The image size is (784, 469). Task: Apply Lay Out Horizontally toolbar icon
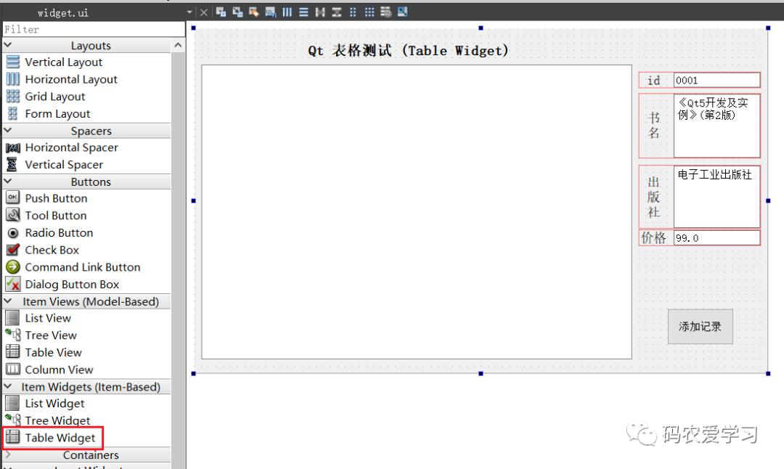point(287,12)
